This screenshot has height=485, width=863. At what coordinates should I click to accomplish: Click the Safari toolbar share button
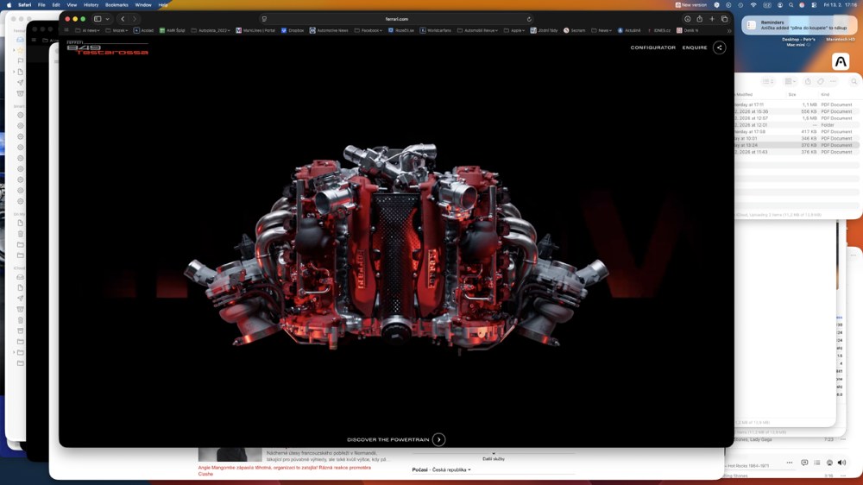[x=700, y=18]
